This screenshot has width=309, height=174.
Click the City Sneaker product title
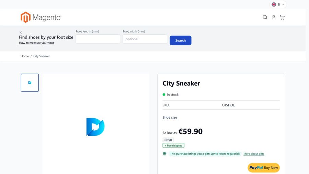point(181,83)
